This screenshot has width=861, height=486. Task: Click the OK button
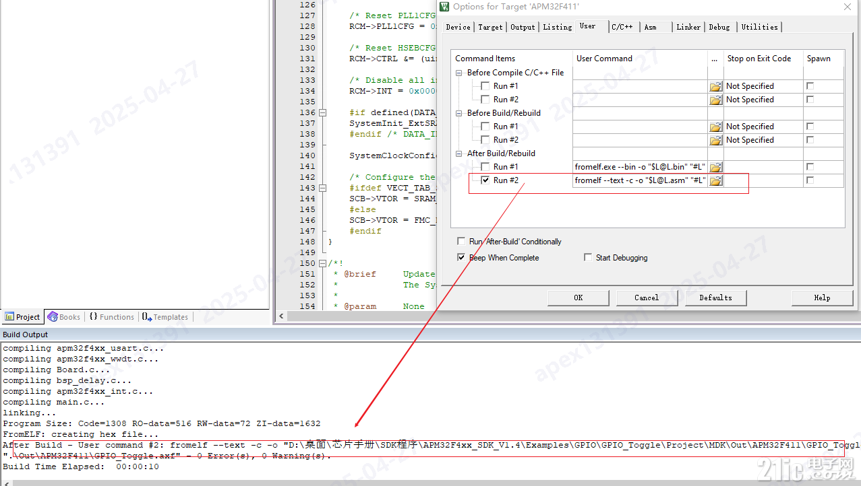click(578, 298)
